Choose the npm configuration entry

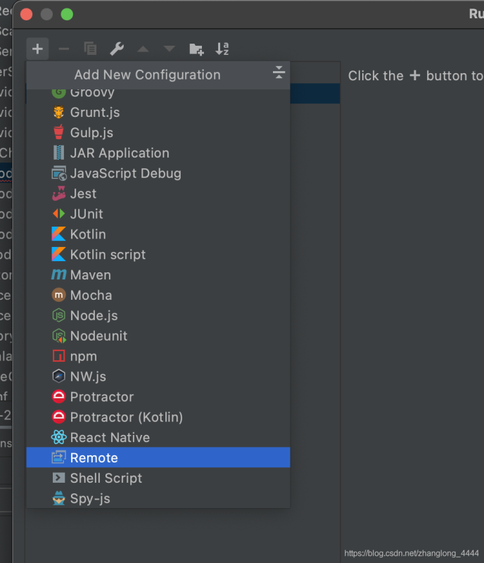[83, 356]
